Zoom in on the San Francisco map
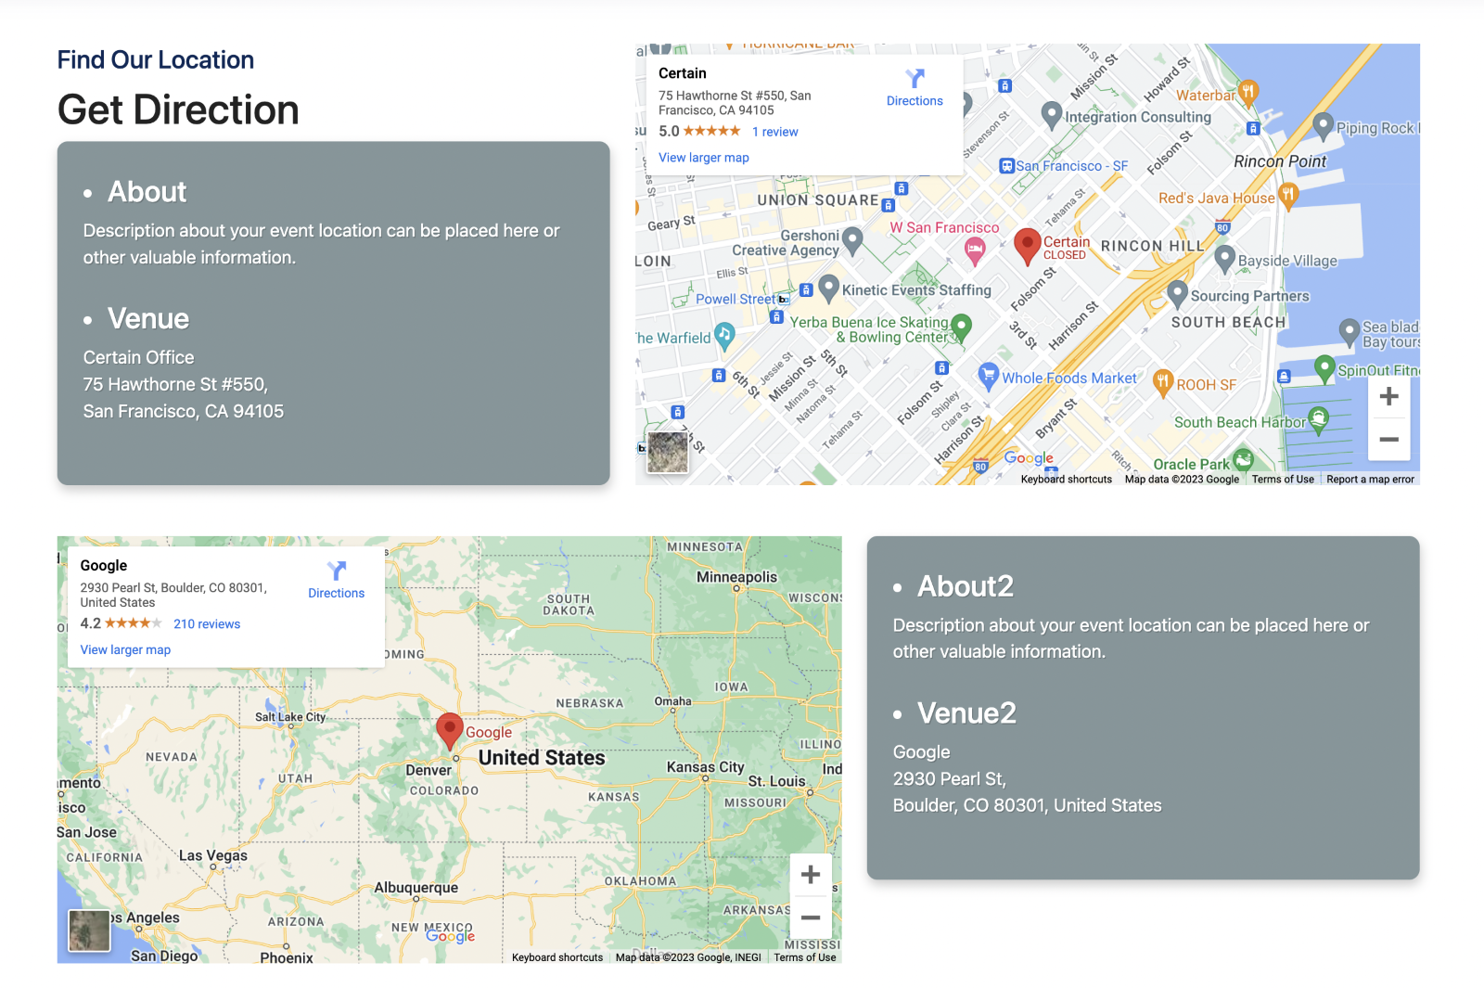This screenshot has width=1484, height=988. (x=1388, y=396)
